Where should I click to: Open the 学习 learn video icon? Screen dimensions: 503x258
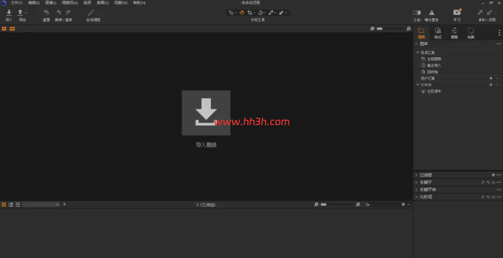457,12
